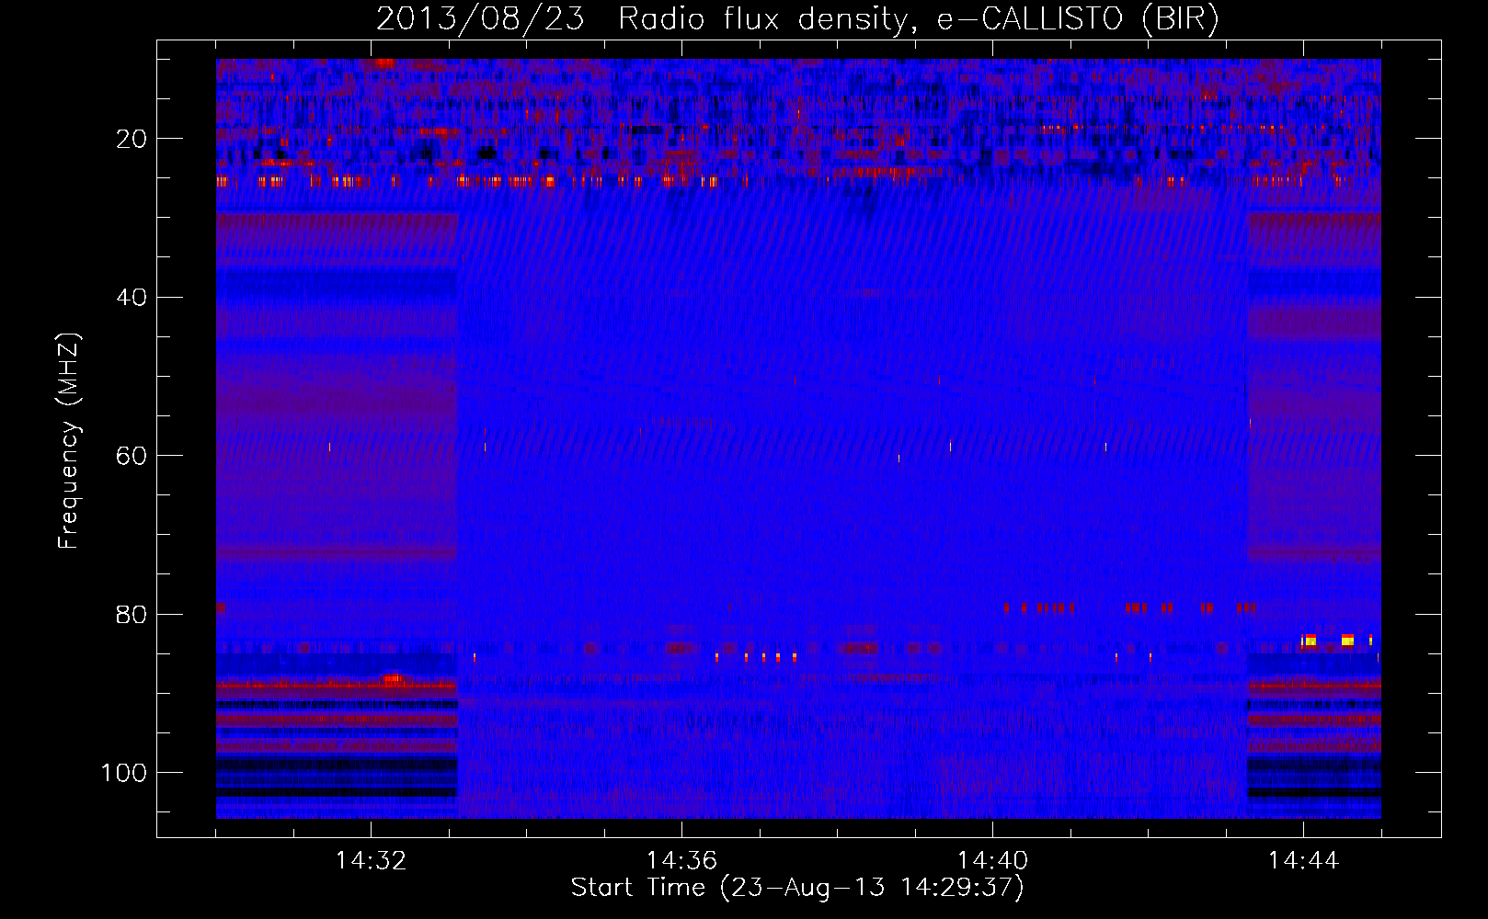Click the 80 MHz frequency tick label
The height and width of the screenshot is (919, 1488).
point(132,615)
